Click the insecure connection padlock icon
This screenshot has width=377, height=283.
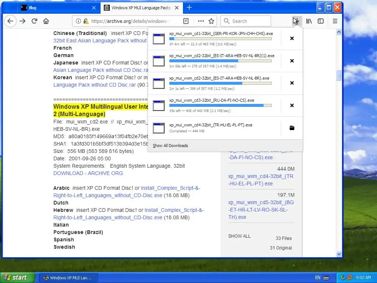[x=86, y=21]
